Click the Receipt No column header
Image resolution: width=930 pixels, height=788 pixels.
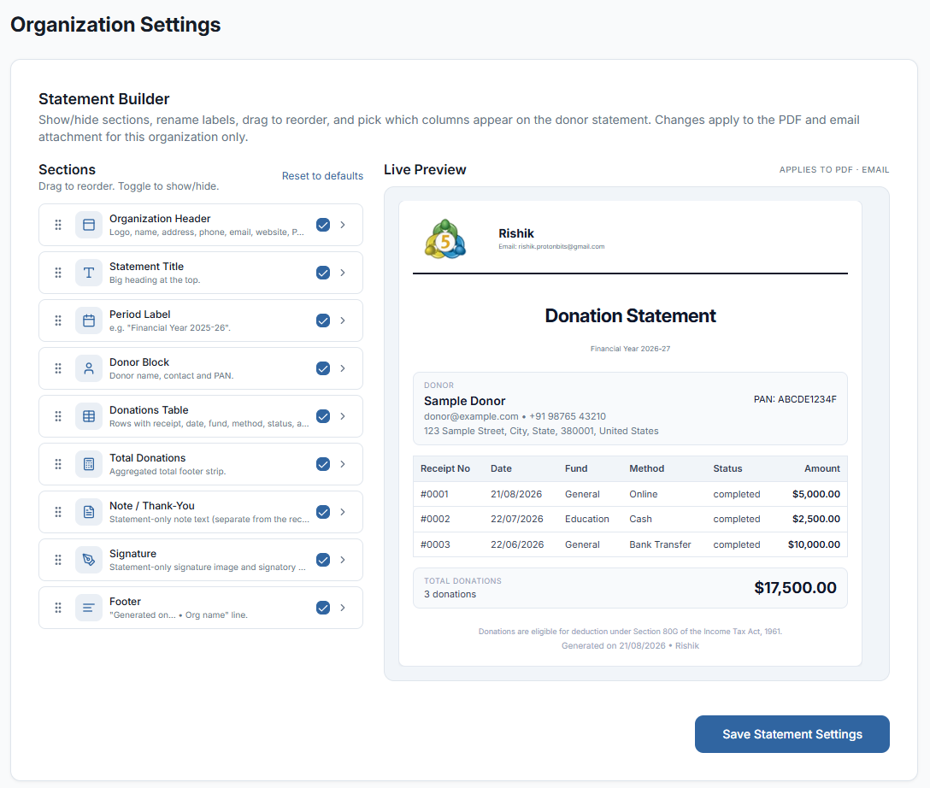444,468
